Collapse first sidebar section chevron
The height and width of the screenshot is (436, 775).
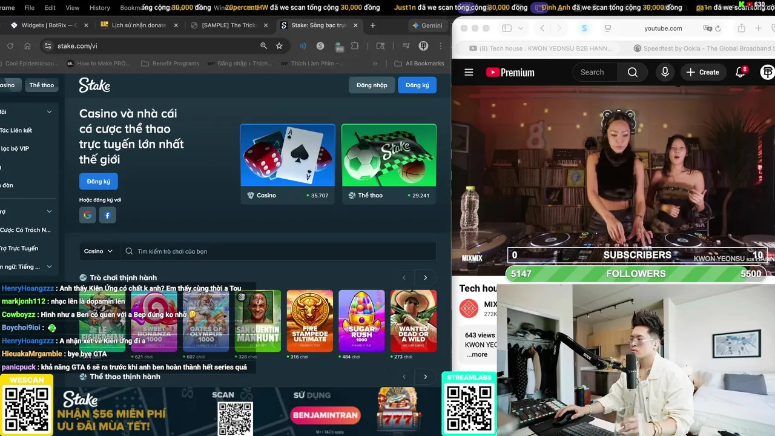pos(49,112)
